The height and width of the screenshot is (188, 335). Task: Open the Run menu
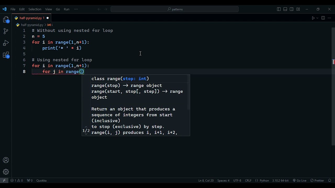click(x=66, y=9)
